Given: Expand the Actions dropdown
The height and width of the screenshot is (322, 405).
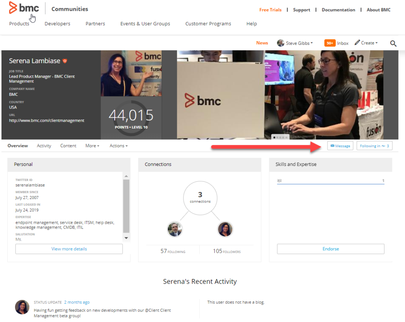Looking at the screenshot, I should [x=118, y=146].
